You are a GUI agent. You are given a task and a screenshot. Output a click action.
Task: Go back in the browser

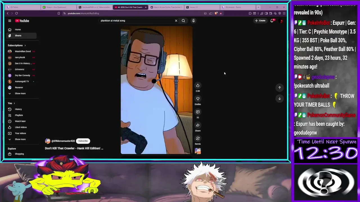8,13
